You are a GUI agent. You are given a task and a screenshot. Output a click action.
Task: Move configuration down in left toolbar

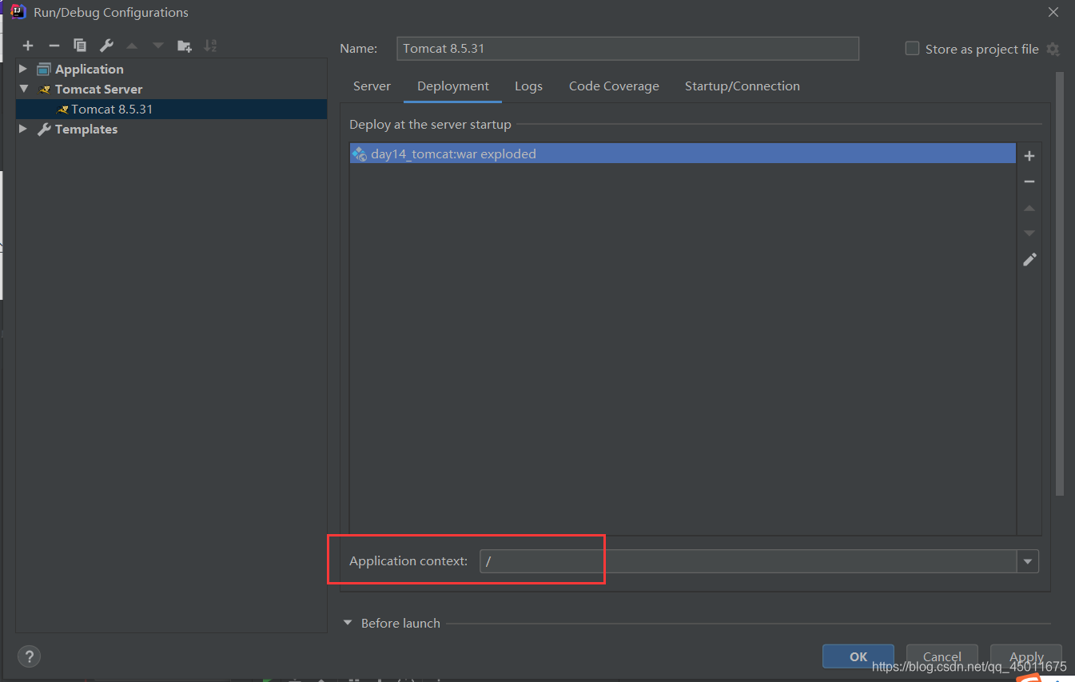tap(158, 46)
